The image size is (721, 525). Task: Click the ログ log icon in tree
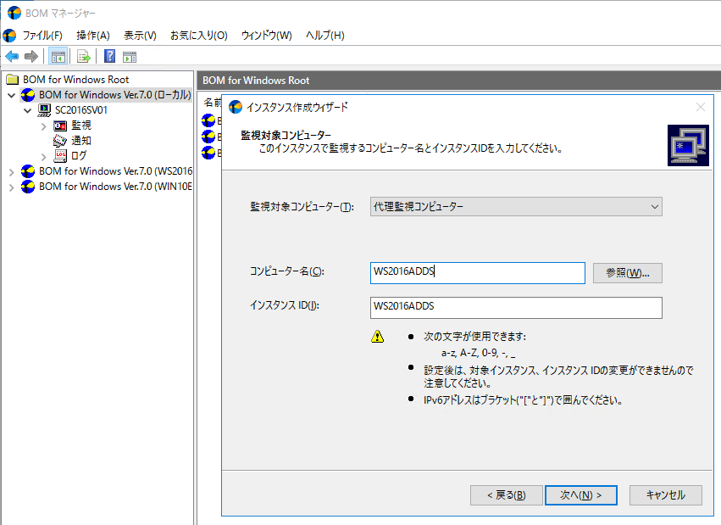point(60,155)
